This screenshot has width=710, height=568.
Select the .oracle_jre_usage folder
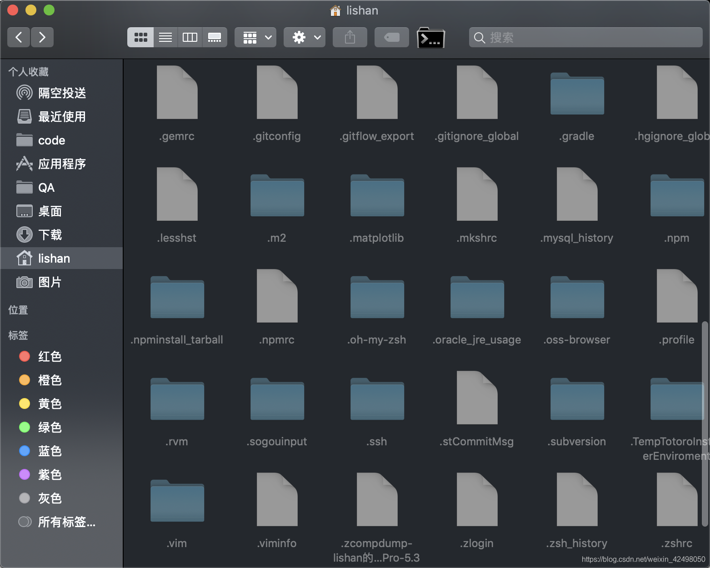[x=477, y=297]
